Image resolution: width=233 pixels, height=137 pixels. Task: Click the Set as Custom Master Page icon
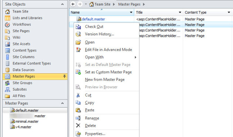coord(78,72)
